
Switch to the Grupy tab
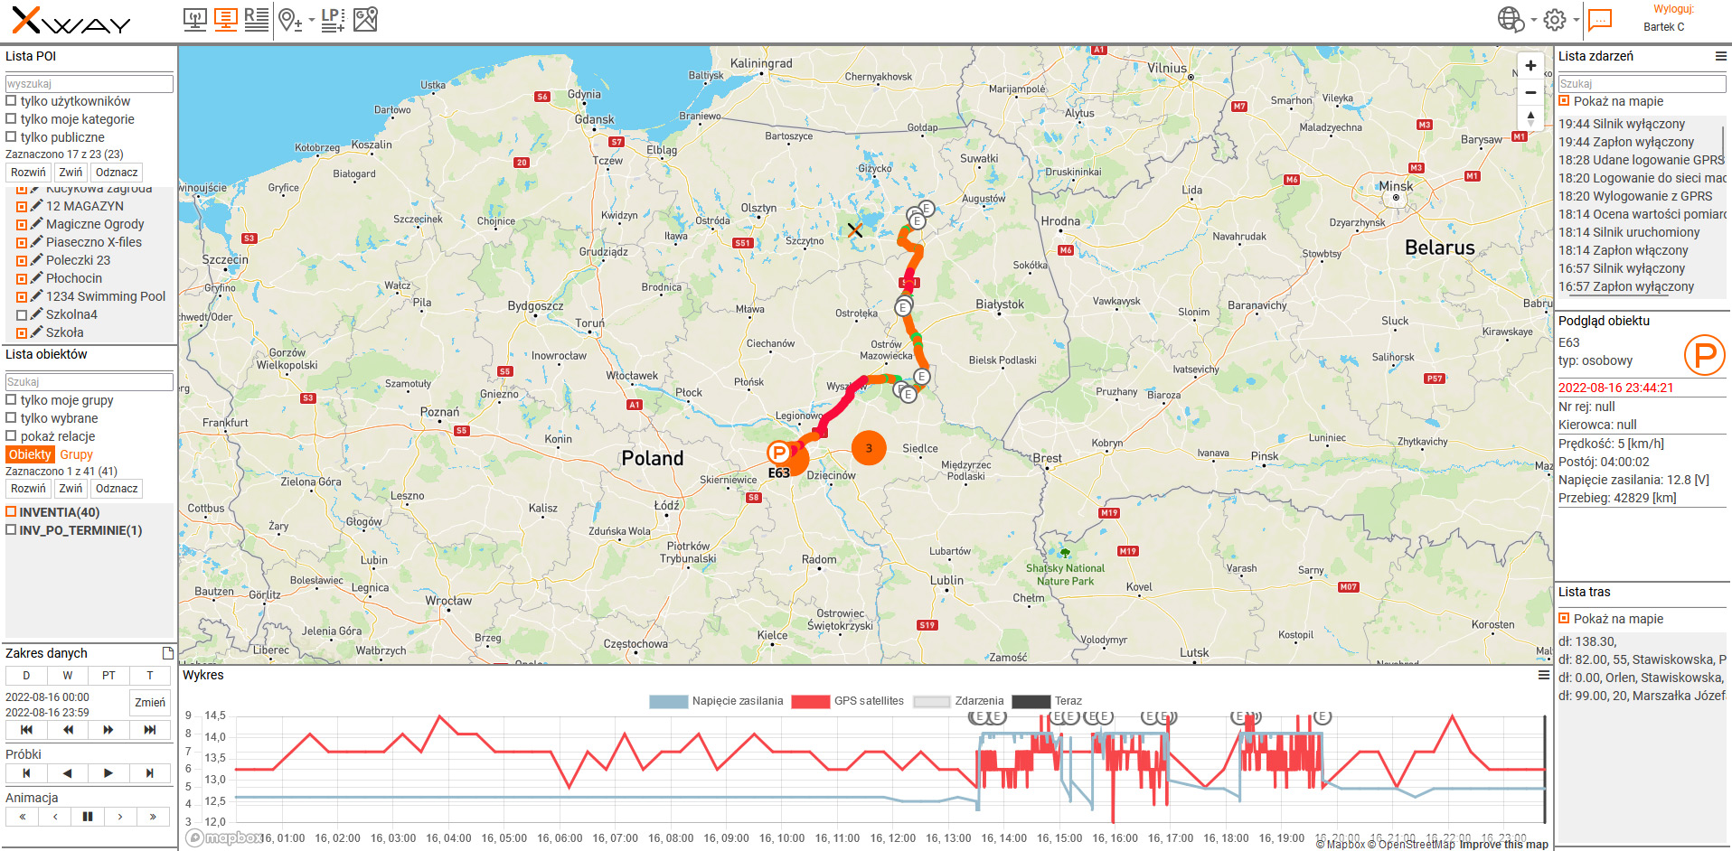[x=76, y=454]
